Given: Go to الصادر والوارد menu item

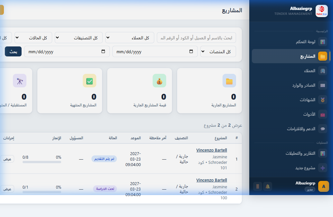Looking at the screenshot, I should pos(291,85).
